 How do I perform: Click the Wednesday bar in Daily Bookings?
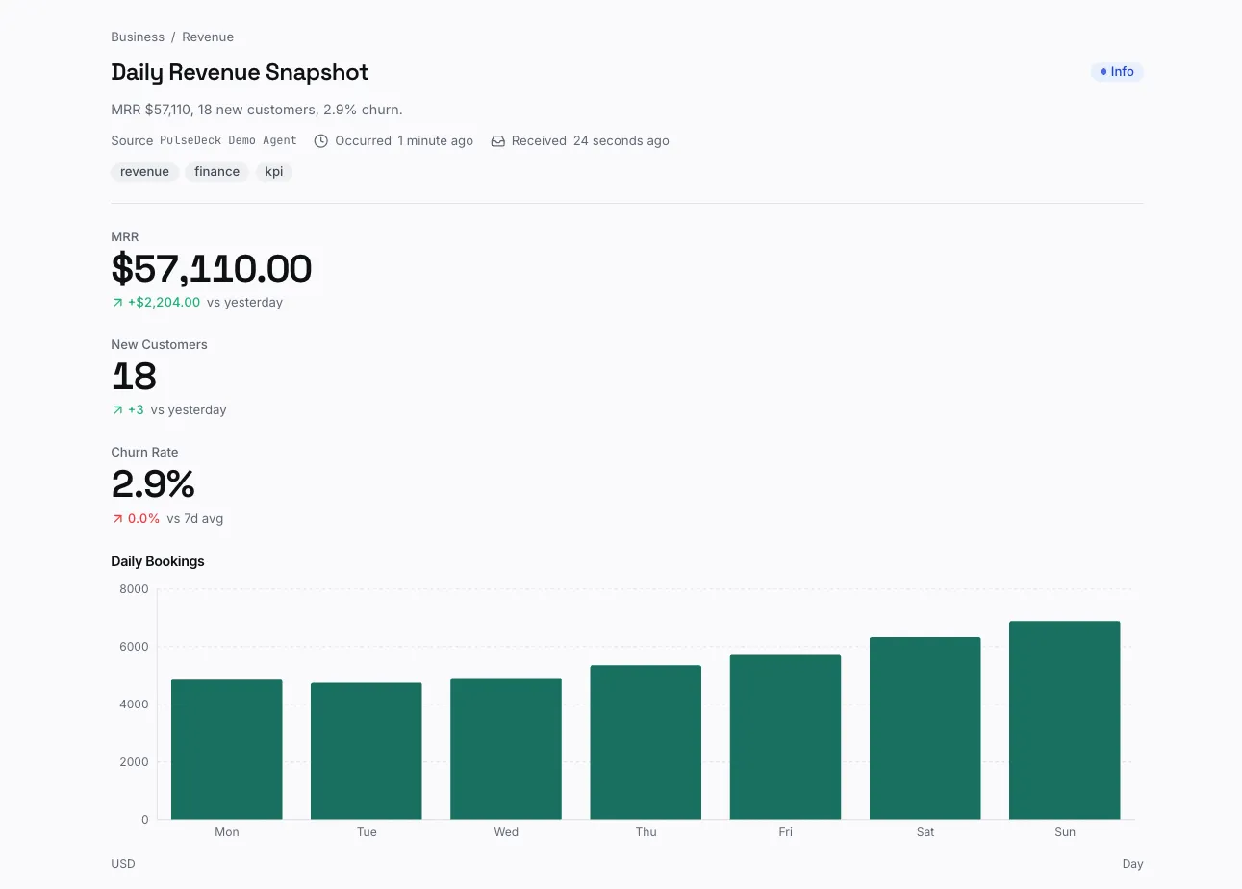(x=506, y=749)
